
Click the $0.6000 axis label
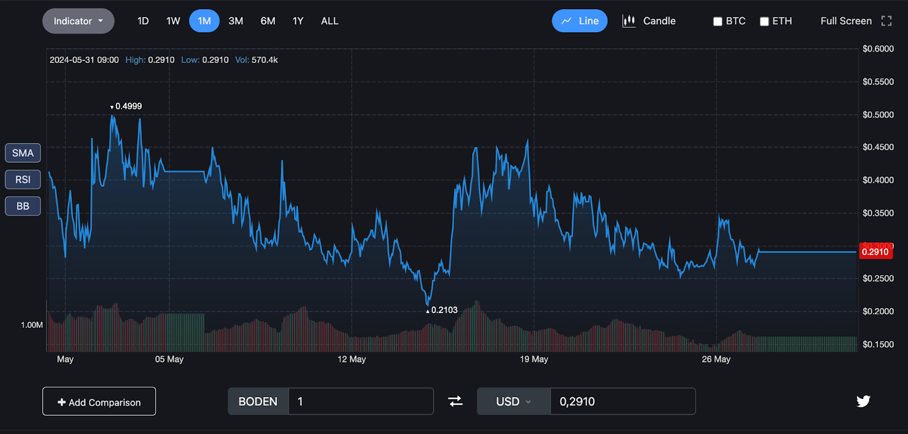[878, 49]
